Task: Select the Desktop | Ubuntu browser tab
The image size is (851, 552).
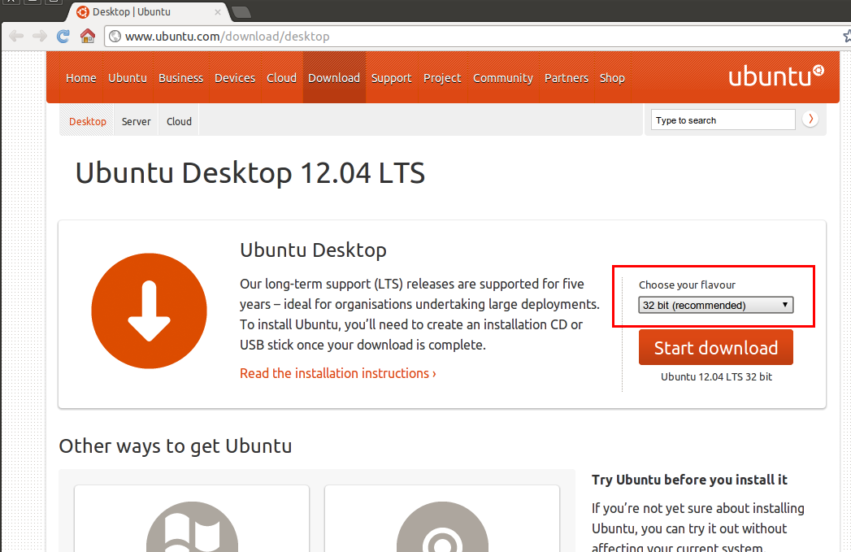Action: (x=146, y=12)
